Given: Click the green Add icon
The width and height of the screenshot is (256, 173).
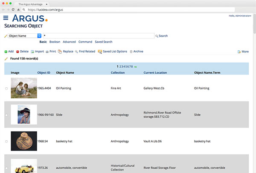Looking at the screenshot, I should click(6, 52).
